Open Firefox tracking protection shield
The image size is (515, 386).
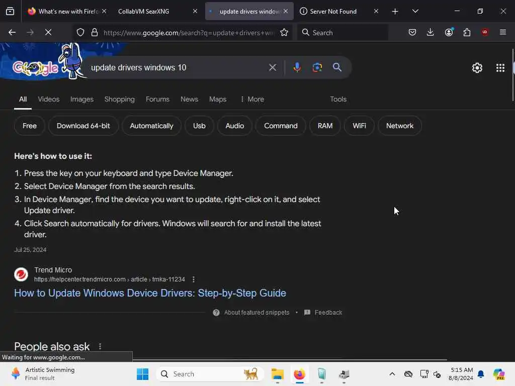tap(80, 32)
